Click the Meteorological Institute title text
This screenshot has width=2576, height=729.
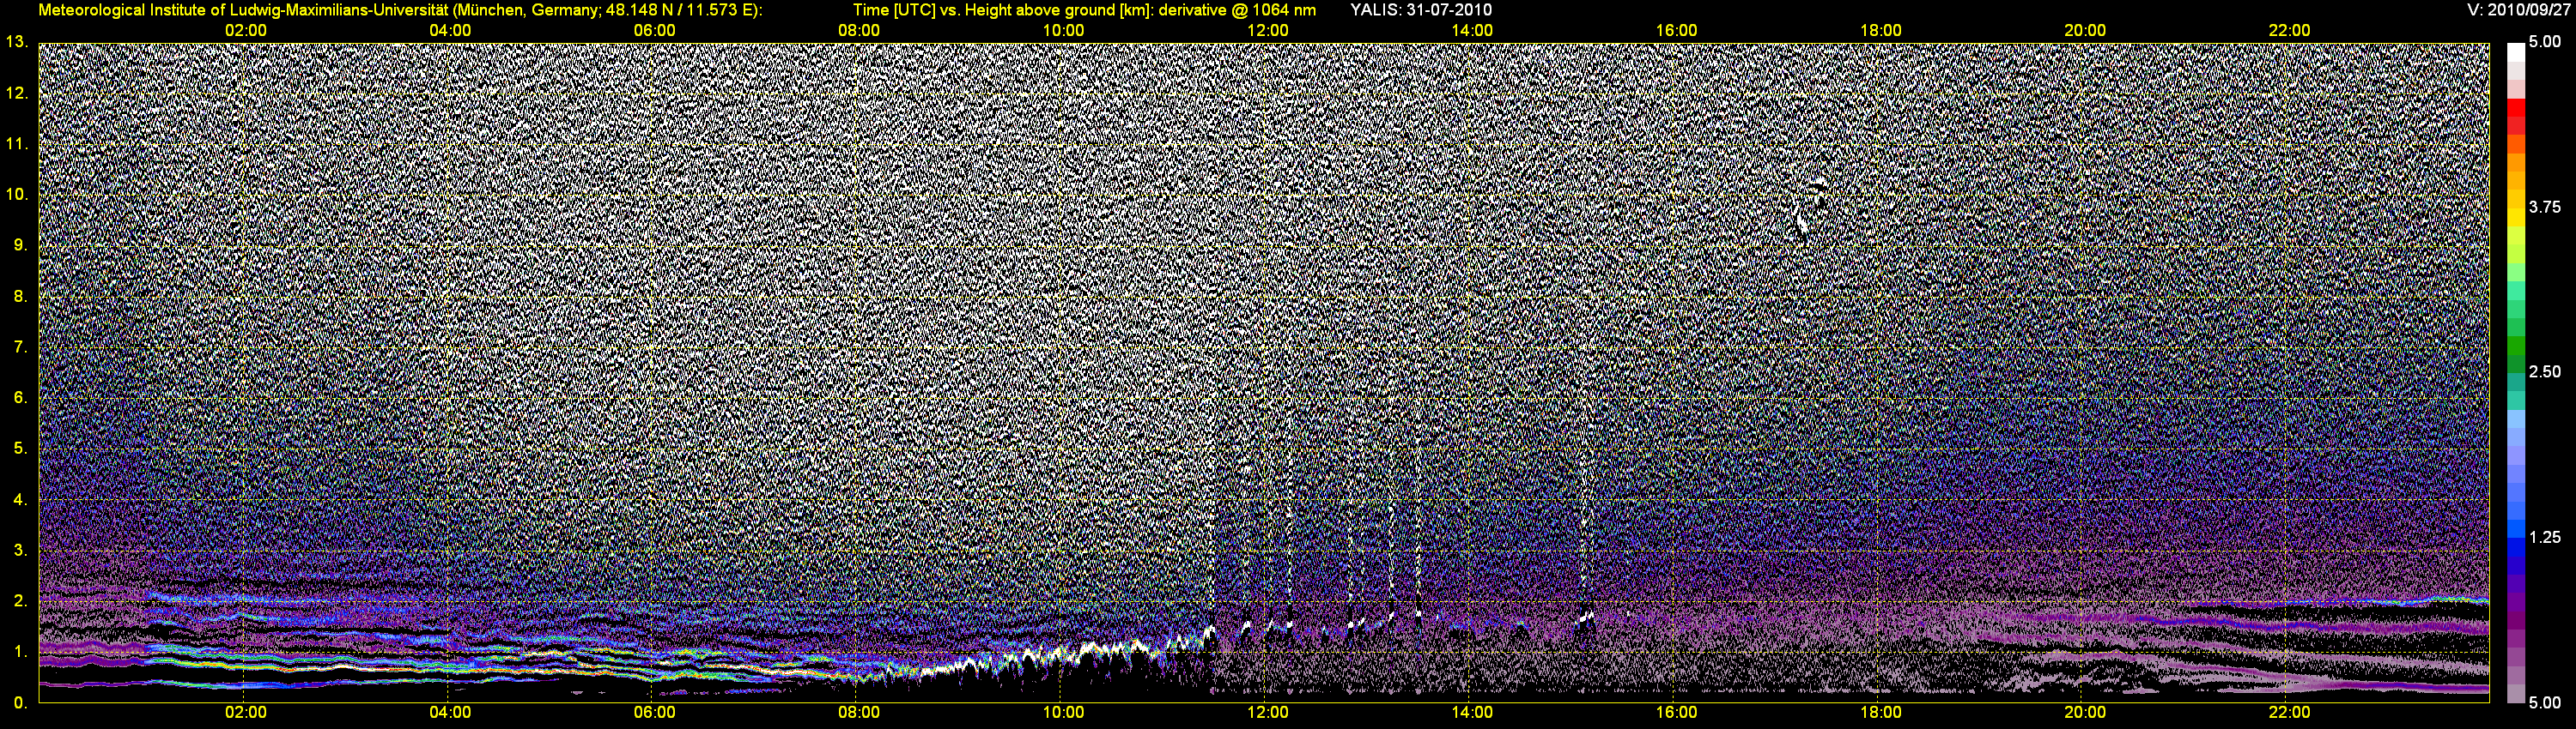coord(400,10)
